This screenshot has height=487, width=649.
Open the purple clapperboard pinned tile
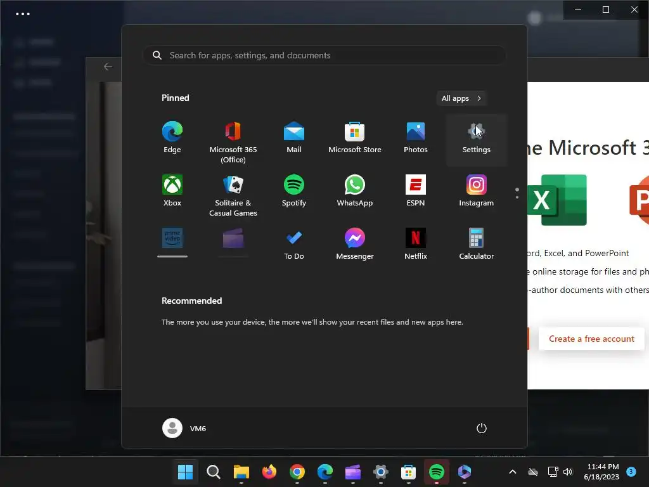tap(233, 242)
